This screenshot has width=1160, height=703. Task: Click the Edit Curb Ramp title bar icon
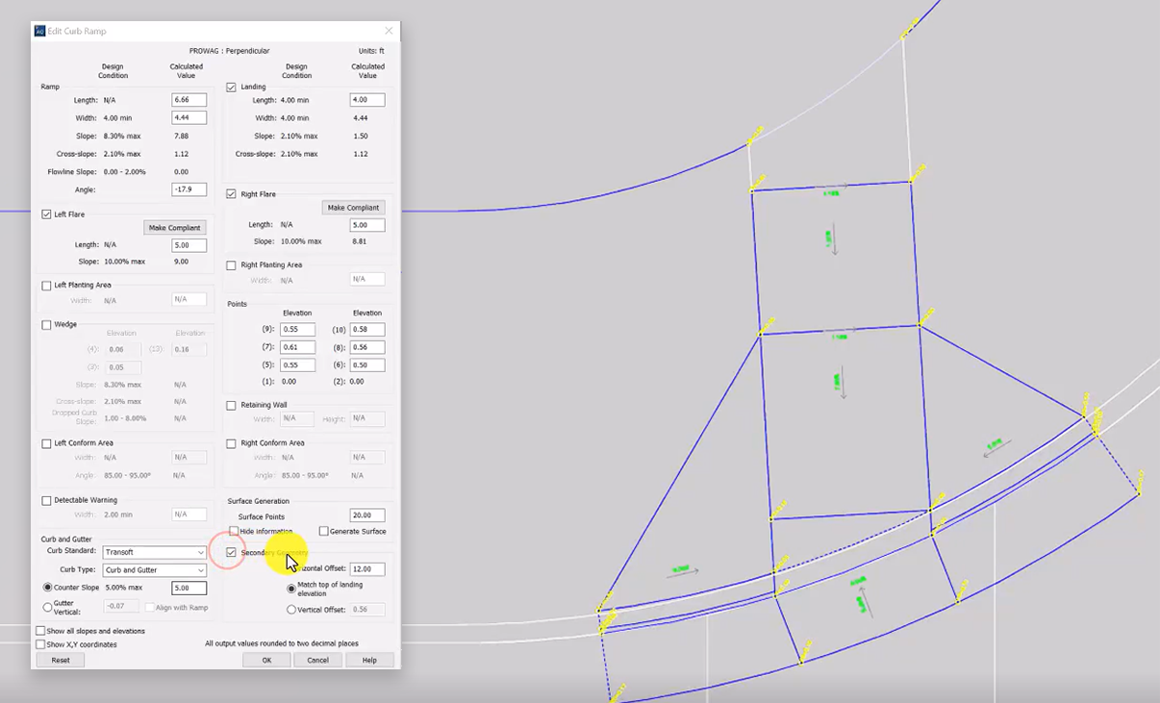[x=39, y=31]
